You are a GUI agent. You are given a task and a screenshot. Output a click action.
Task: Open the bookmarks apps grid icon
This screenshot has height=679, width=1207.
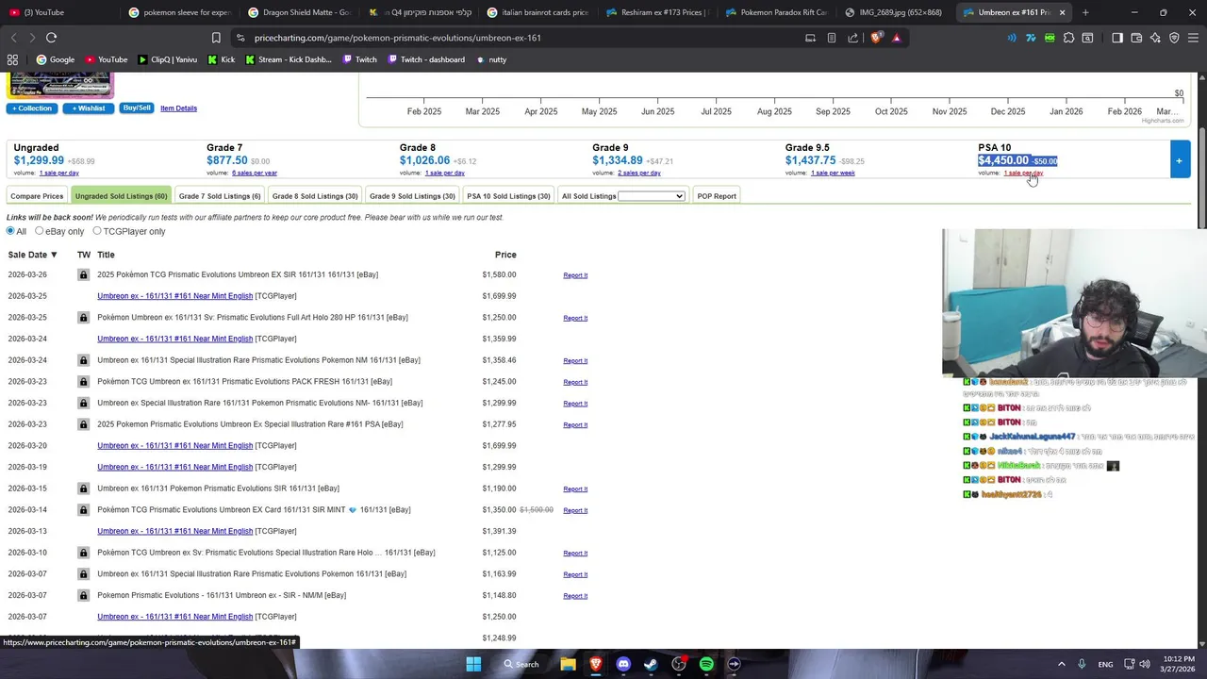[x=12, y=59]
